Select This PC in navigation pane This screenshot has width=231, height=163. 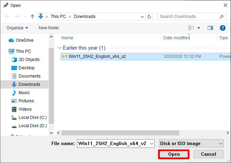click(23, 51)
